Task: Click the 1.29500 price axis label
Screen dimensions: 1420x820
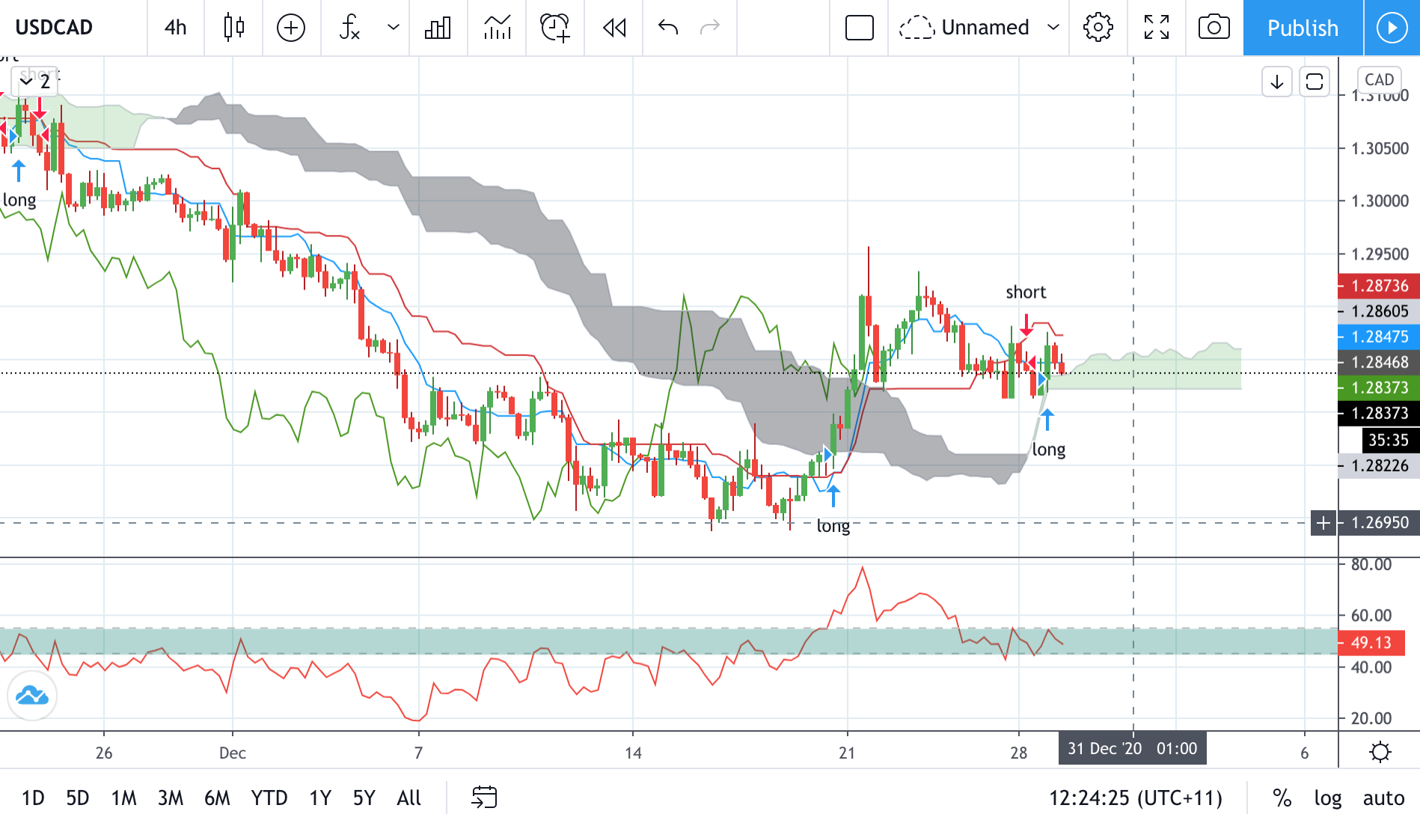Action: pyautogui.click(x=1380, y=254)
